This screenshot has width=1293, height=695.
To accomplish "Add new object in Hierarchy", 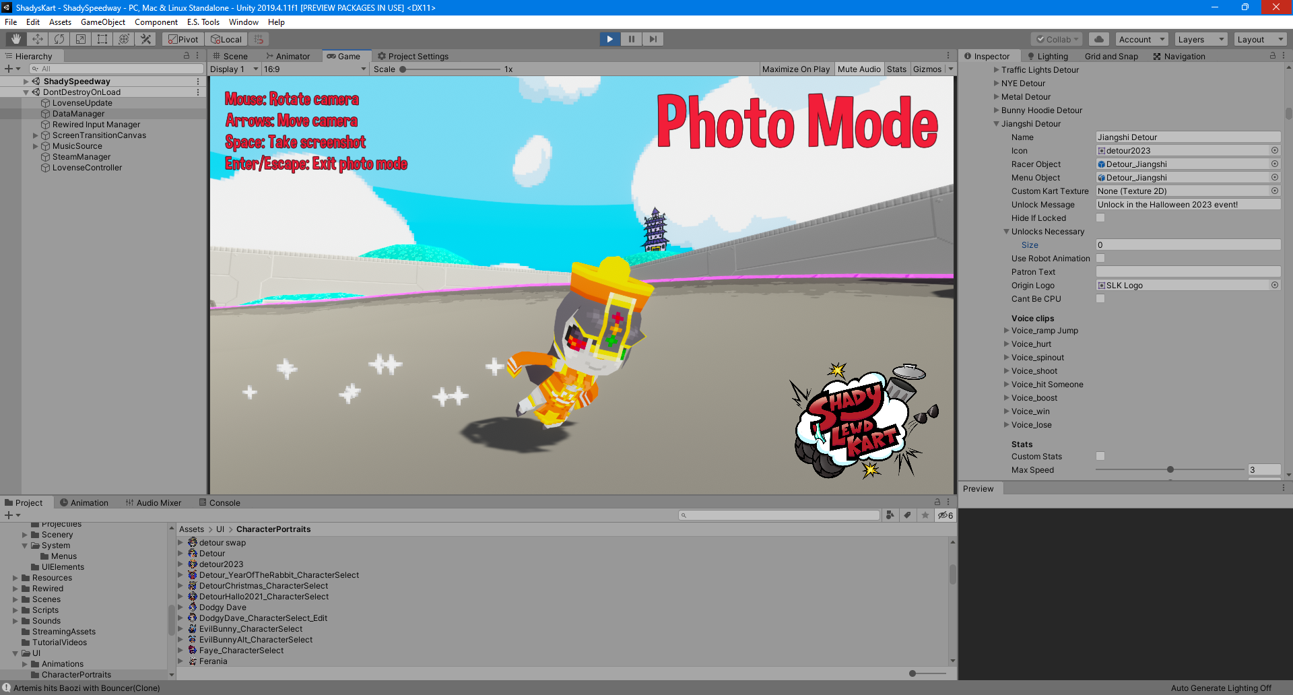I will 12,69.
